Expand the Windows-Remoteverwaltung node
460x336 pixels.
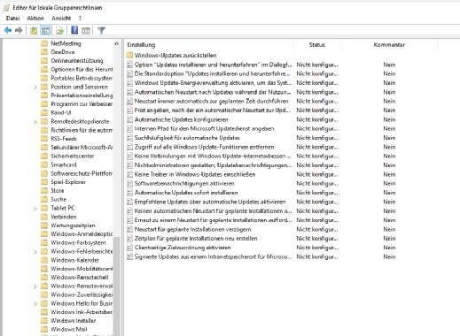click(x=35, y=286)
